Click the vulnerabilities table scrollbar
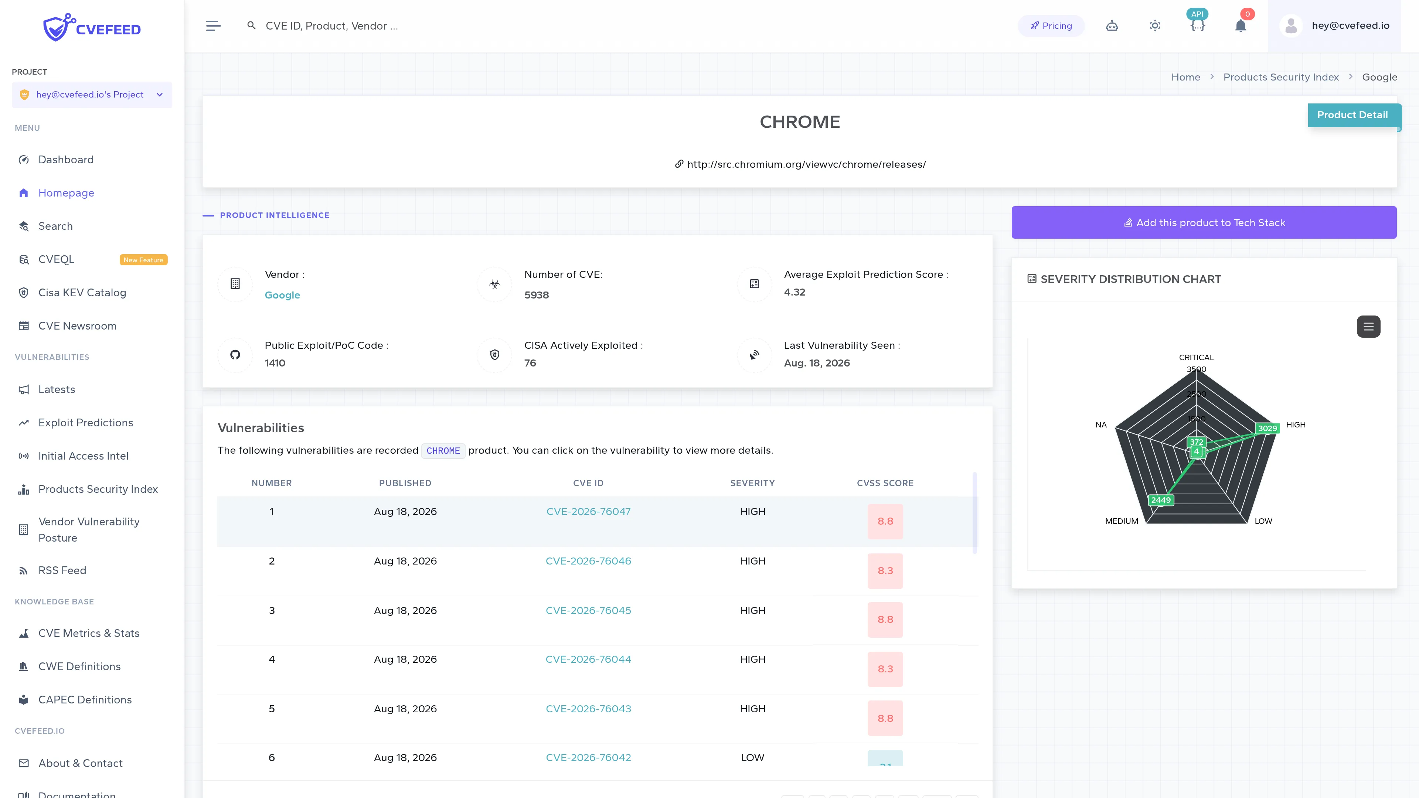 point(974,513)
